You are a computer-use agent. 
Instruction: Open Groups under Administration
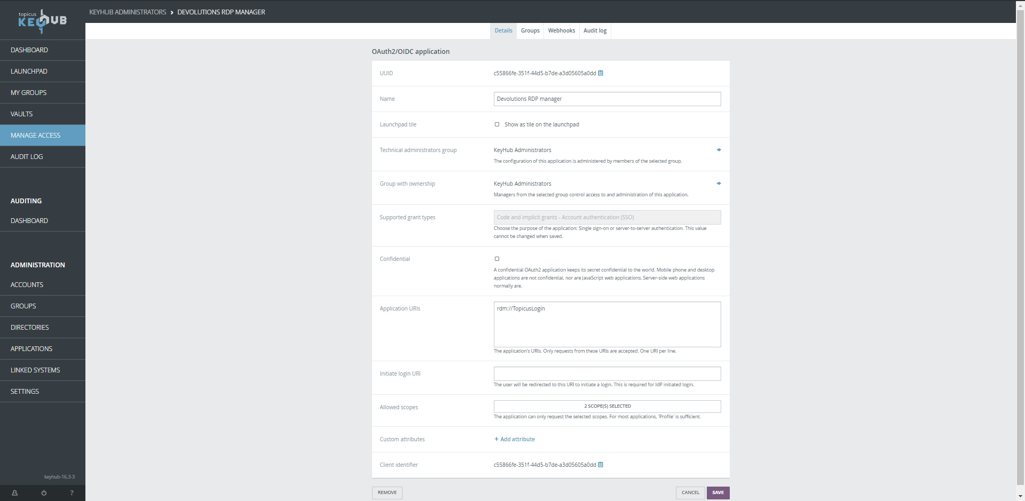(43, 306)
